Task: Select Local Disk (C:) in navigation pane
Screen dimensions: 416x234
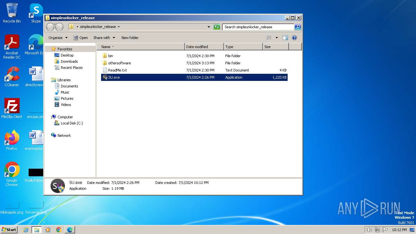Action: click(72, 123)
